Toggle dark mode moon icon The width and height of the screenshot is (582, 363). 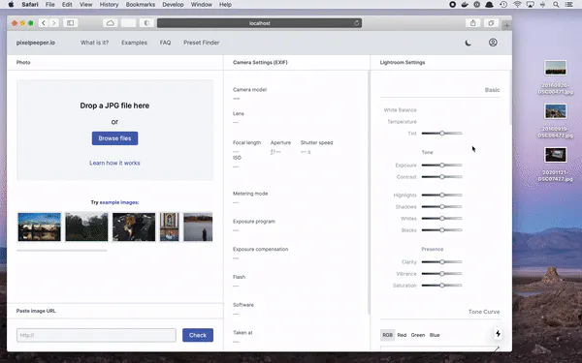click(x=469, y=43)
